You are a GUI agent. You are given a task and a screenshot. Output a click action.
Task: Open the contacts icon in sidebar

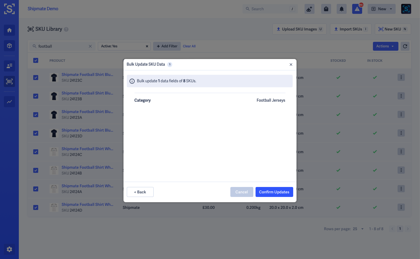tap(9, 66)
